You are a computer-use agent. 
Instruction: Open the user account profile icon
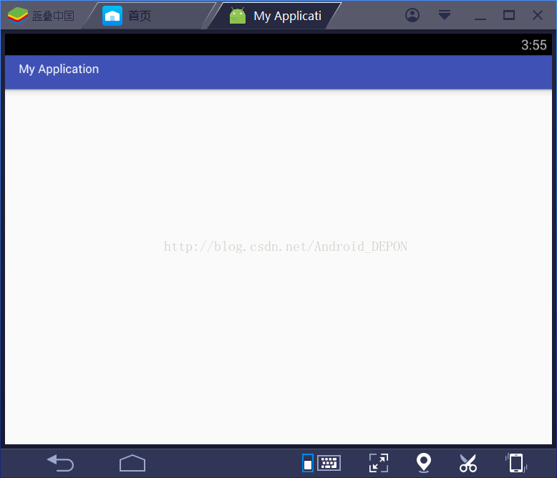(x=412, y=15)
